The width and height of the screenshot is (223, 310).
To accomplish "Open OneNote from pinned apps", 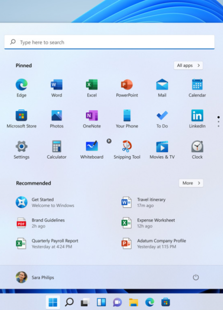I will (92, 119).
